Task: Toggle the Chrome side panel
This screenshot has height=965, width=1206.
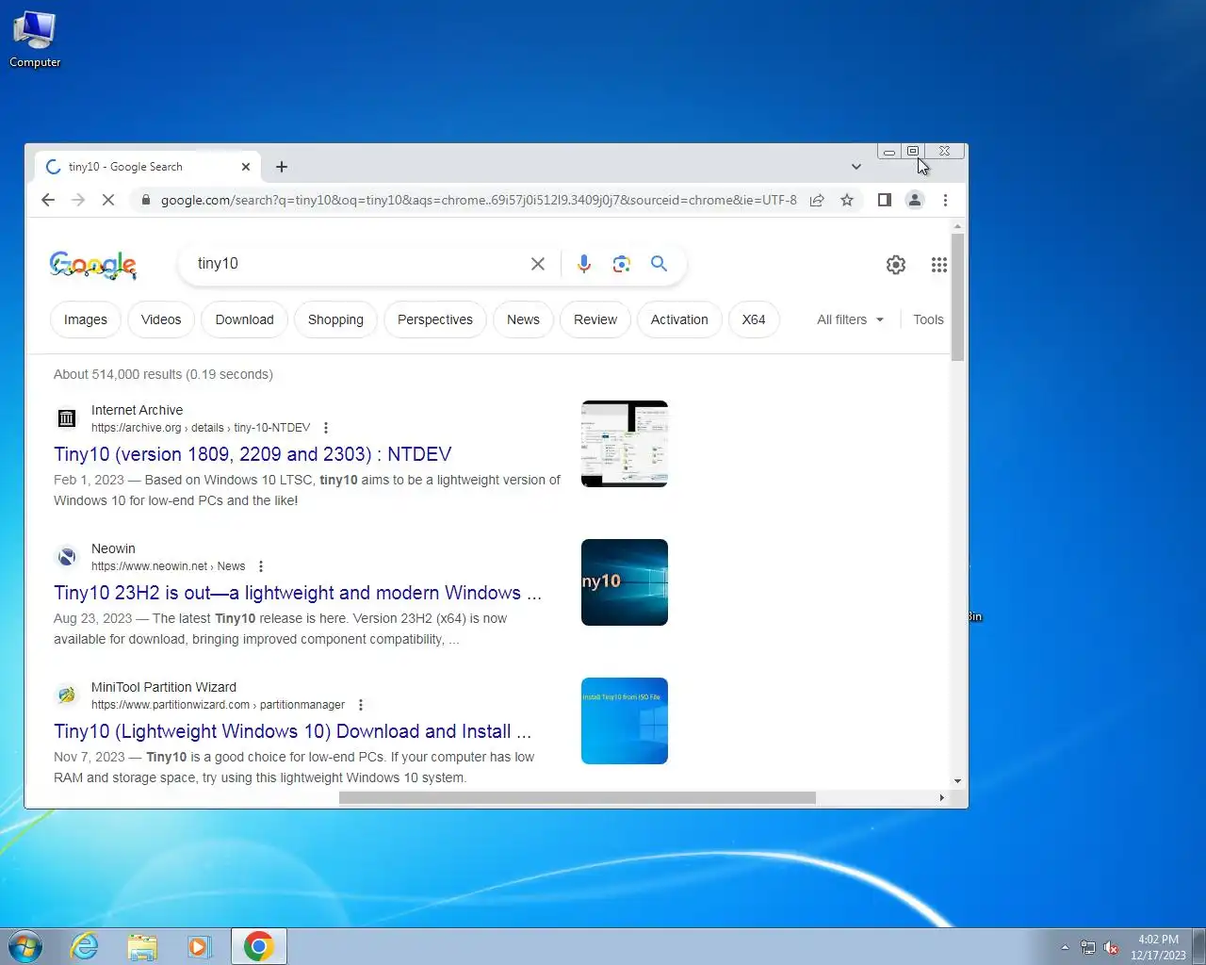Action: [x=885, y=200]
